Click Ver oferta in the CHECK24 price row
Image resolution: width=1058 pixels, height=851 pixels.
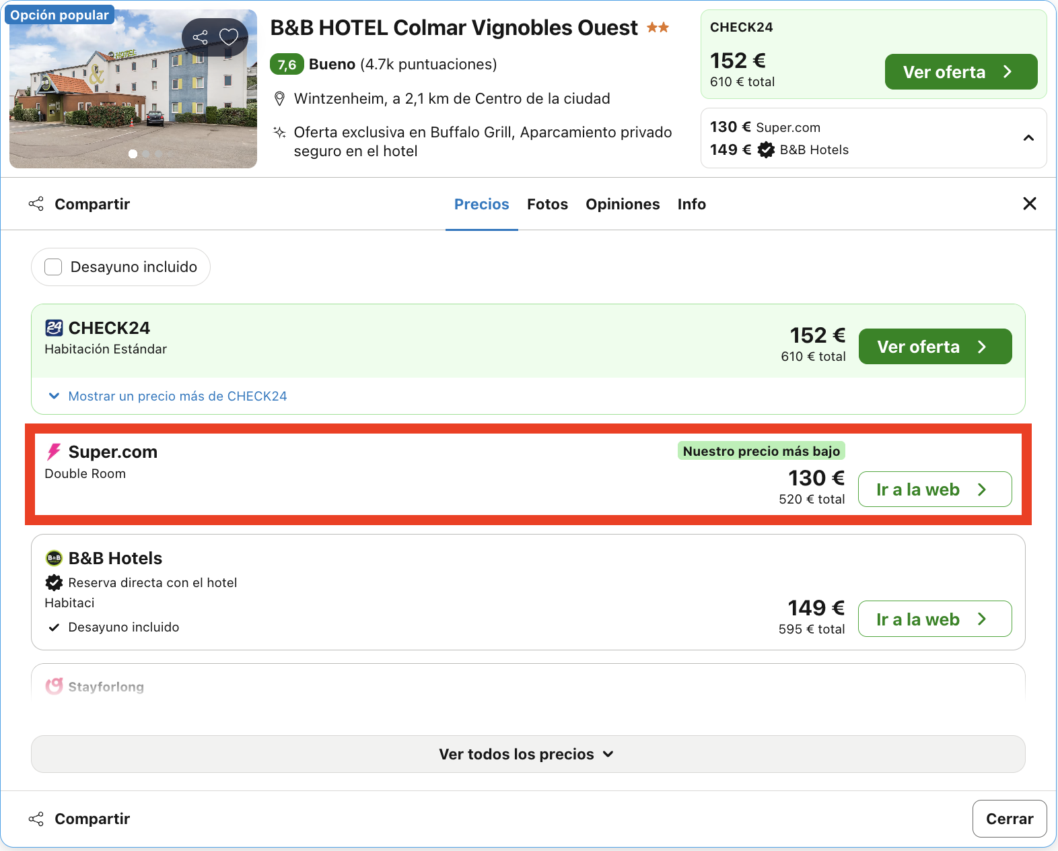point(936,347)
